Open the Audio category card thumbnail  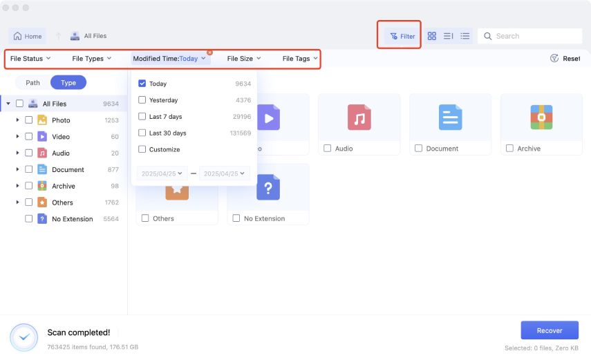(359, 117)
